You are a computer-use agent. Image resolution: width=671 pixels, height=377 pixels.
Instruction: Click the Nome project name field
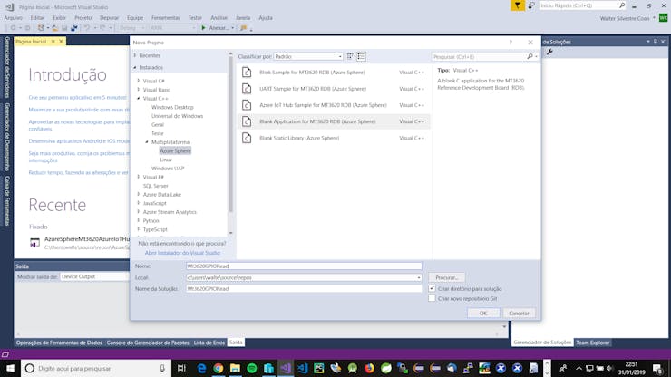tap(304, 266)
